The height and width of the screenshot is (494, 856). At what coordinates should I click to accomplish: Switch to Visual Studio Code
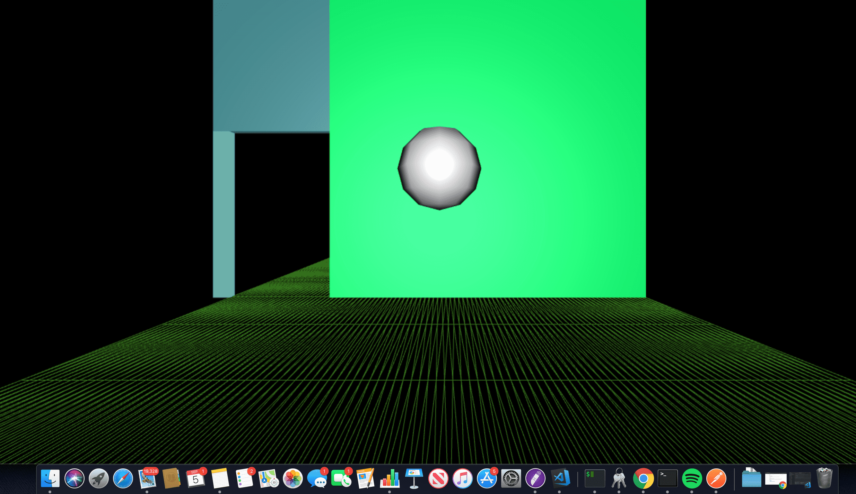pos(560,478)
